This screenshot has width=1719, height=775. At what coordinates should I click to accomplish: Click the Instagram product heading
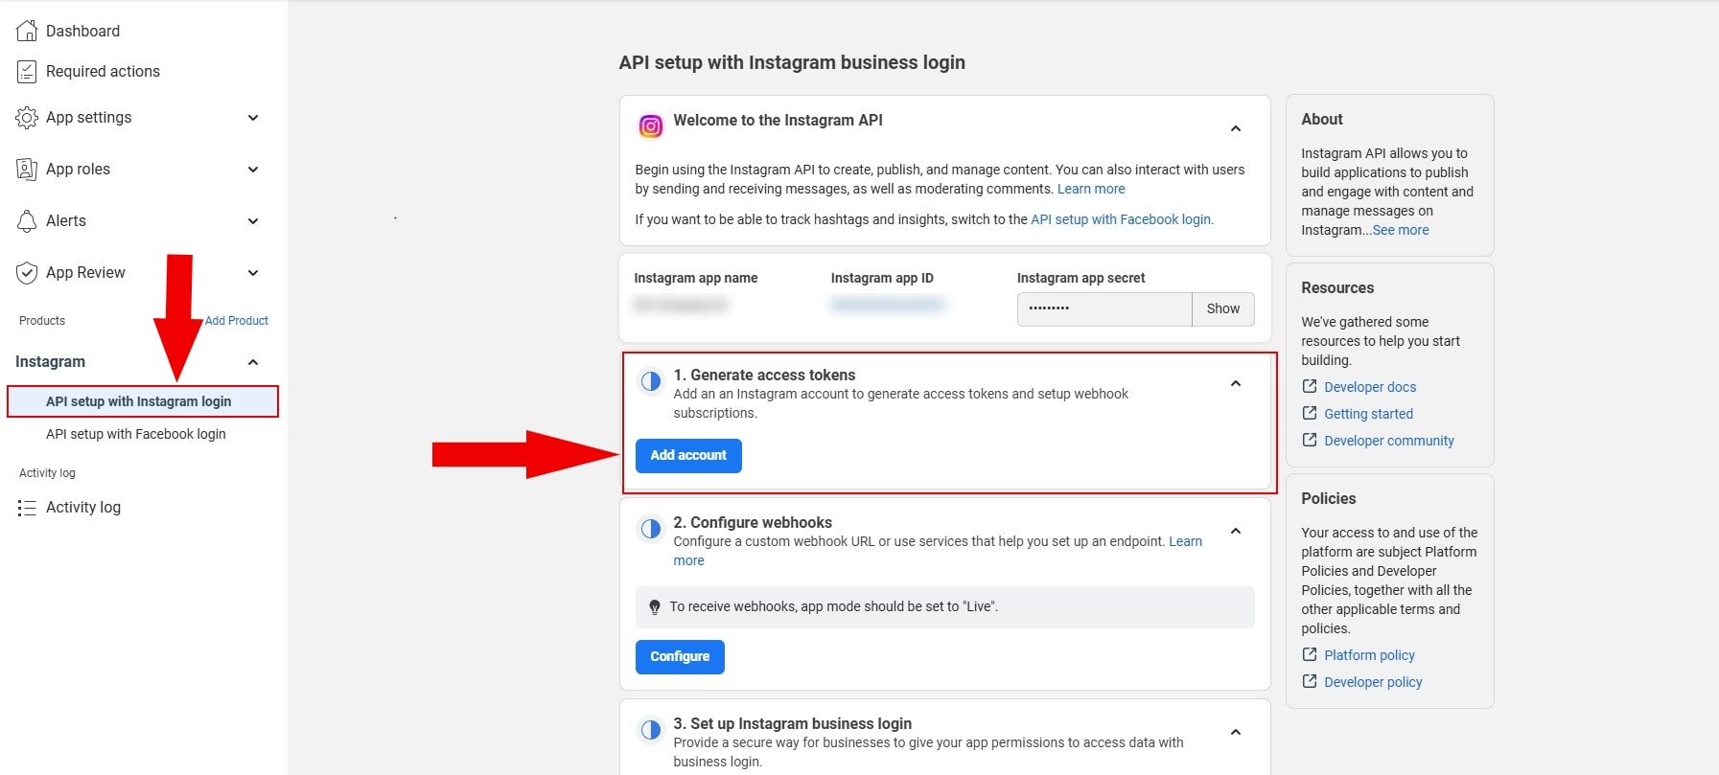(x=50, y=362)
